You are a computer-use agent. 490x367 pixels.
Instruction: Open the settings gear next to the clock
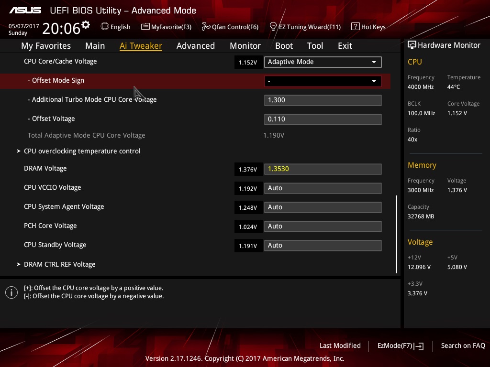[x=86, y=25]
